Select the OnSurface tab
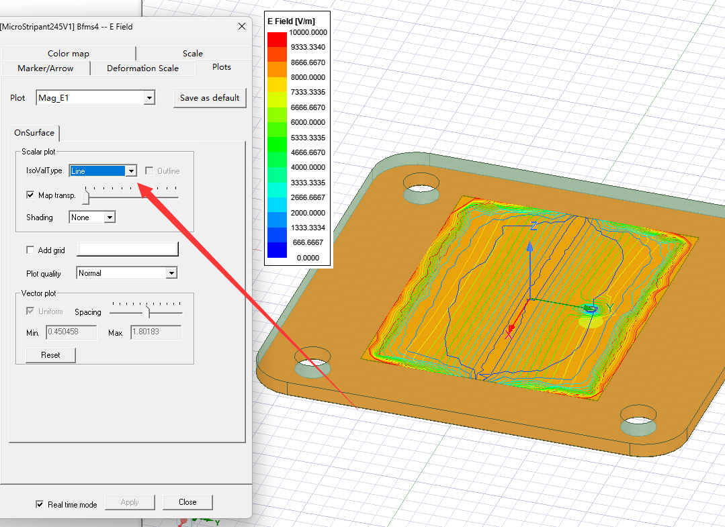This screenshot has width=725, height=527. pyautogui.click(x=34, y=133)
